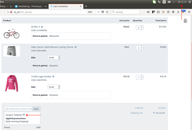Delete the "wakeup" coupon
Screen dimensions: 192x130
click(24, 115)
